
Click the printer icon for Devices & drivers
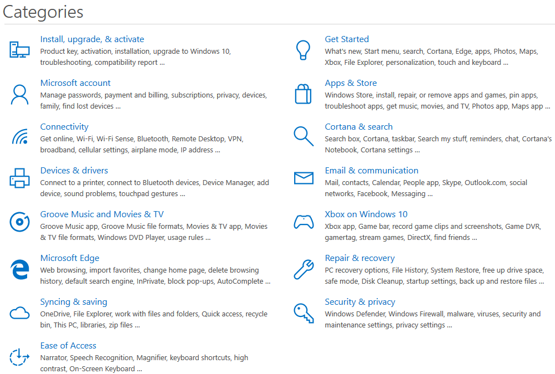[19, 178]
